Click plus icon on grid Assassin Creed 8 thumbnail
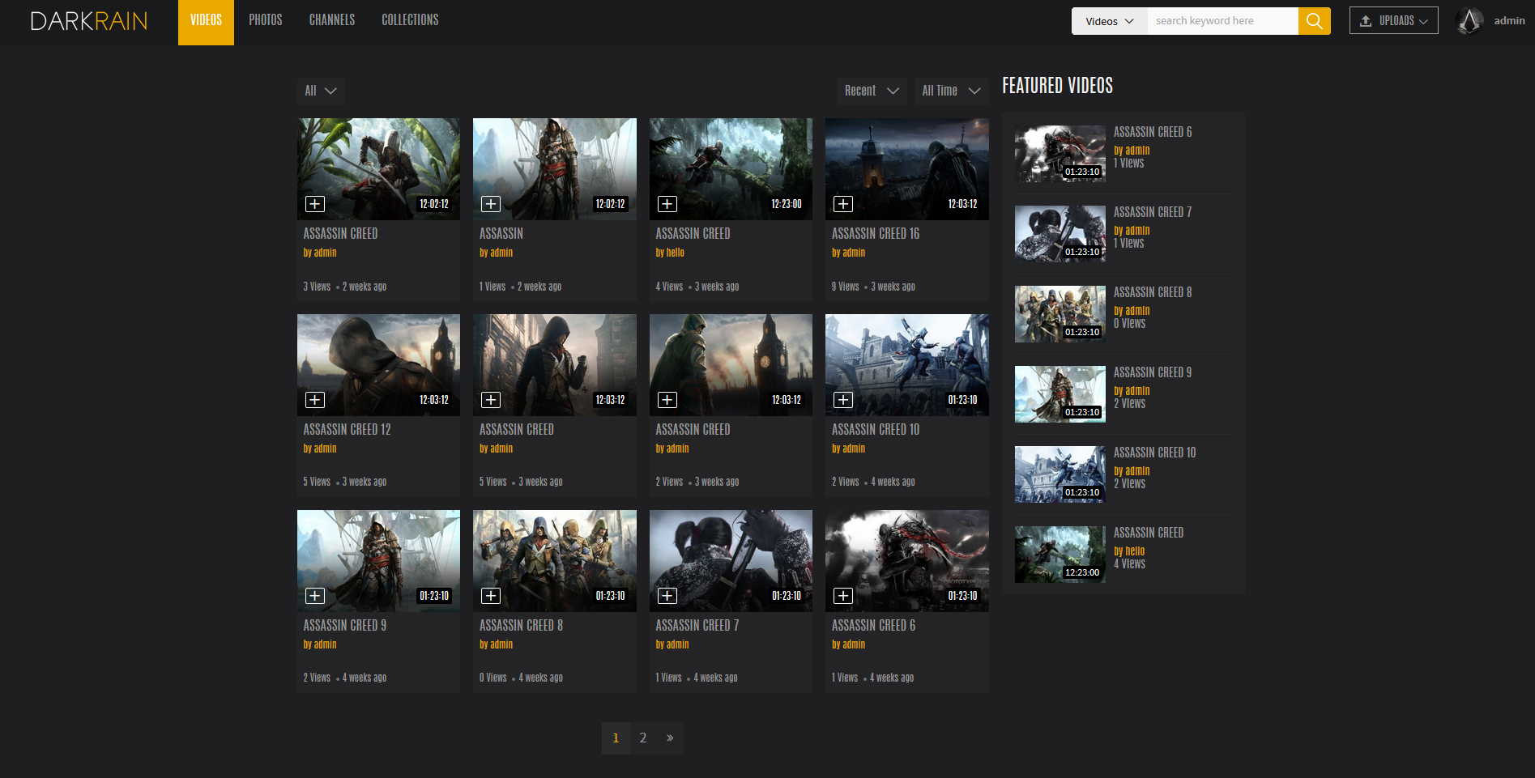Image resolution: width=1535 pixels, height=778 pixels. [x=491, y=596]
